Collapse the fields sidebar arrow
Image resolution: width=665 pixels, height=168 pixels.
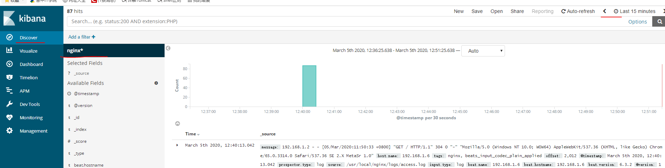(x=168, y=48)
